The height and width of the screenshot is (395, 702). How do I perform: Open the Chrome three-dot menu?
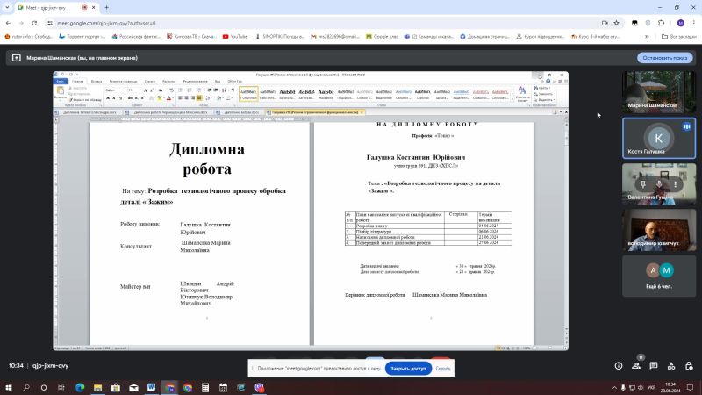[x=693, y=23]
